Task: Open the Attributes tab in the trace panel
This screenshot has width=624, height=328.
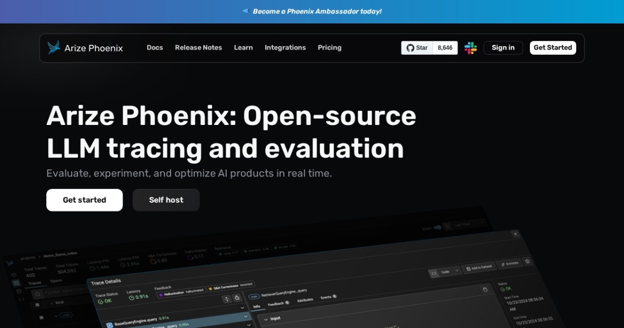Action: 305,299
